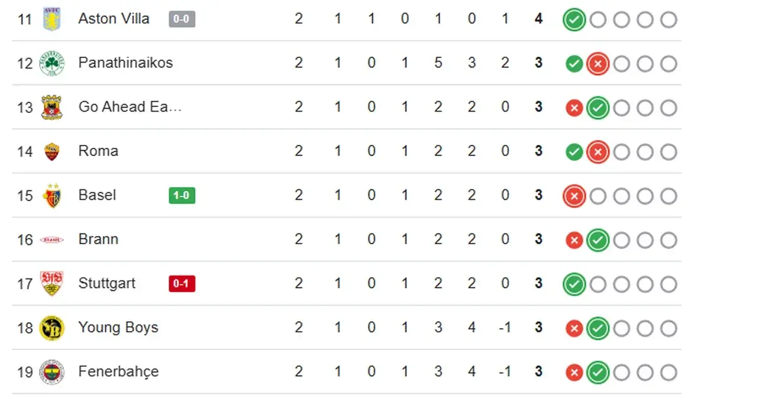Click Basel's red loss form icon
The height and width of the screenshot is (395, 758).
click(574, 196)
